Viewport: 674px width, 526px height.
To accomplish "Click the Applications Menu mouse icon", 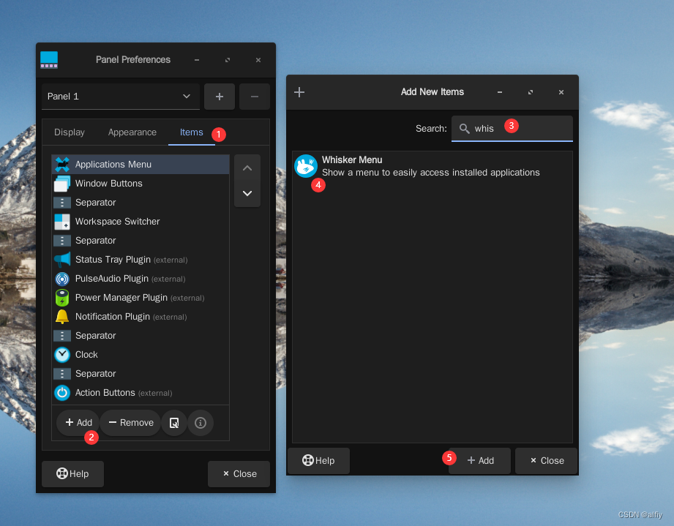I will pyautogui.click(x=62, y=165).
